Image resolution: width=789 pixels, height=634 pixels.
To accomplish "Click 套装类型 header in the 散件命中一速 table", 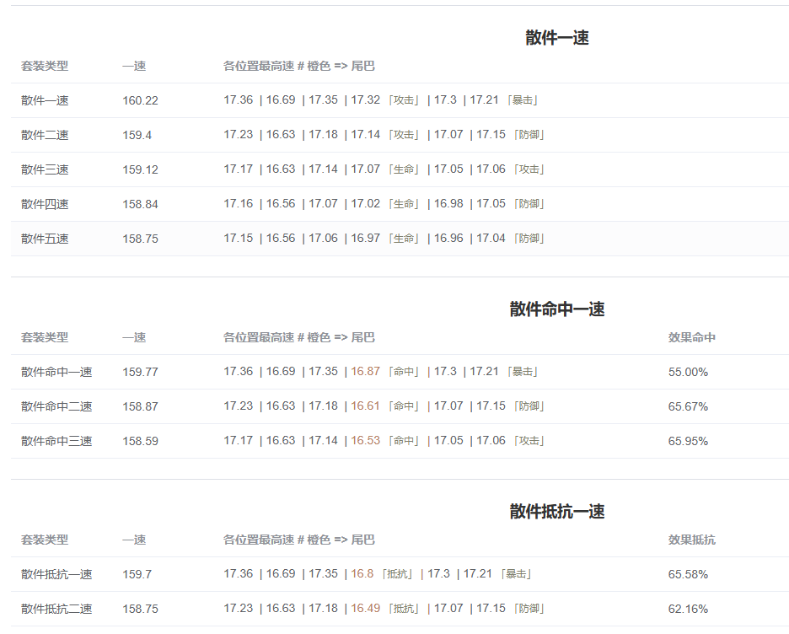I will pos(45,337).
